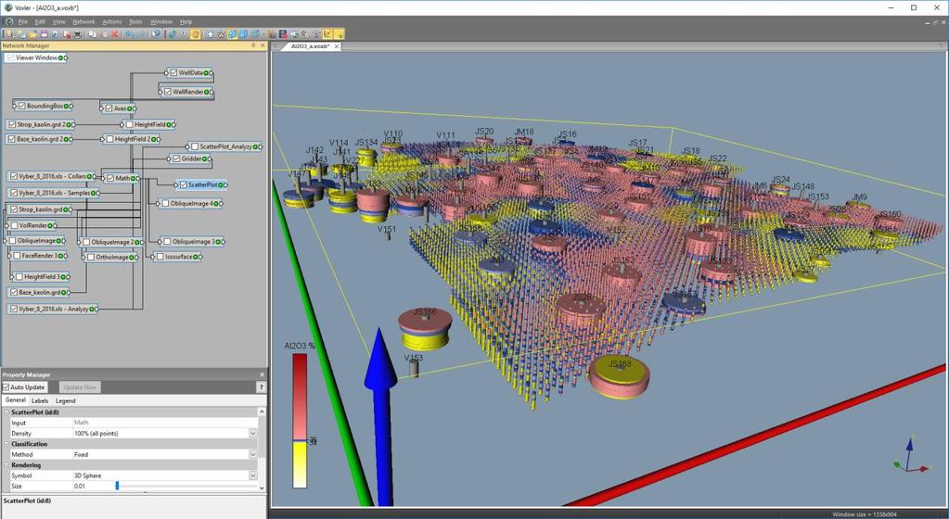Viewport: 949px width, 519px height.
Task: Open the Symbol dropdown arrow
Action: tap(253, 475)
